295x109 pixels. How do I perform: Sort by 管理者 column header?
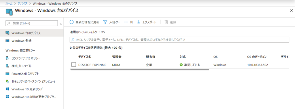[117, 57]
